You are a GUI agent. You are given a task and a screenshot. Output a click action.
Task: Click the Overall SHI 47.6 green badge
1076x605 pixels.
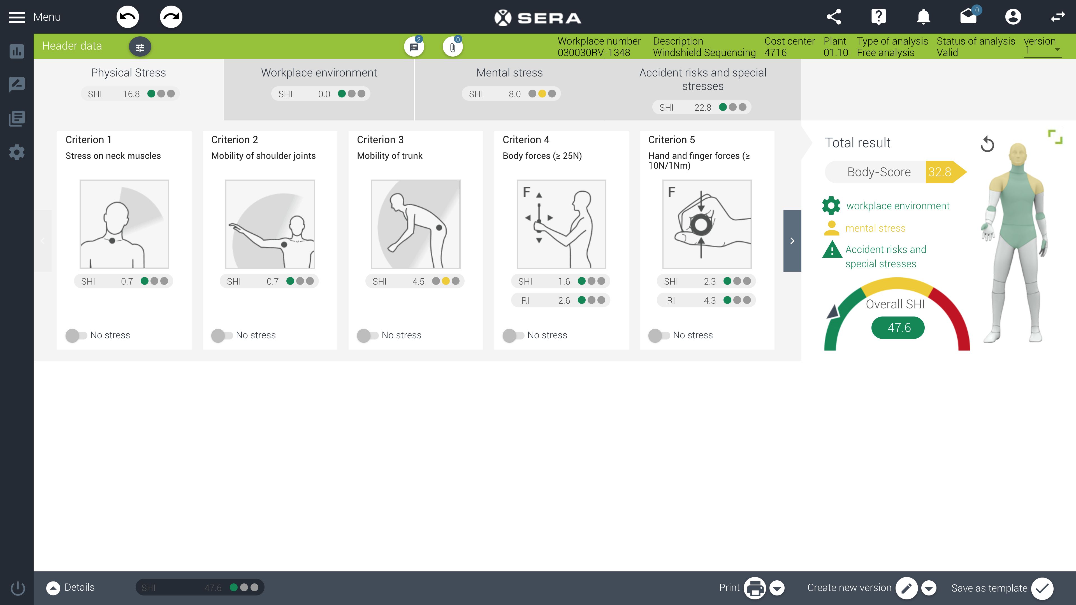pos(898,328)
